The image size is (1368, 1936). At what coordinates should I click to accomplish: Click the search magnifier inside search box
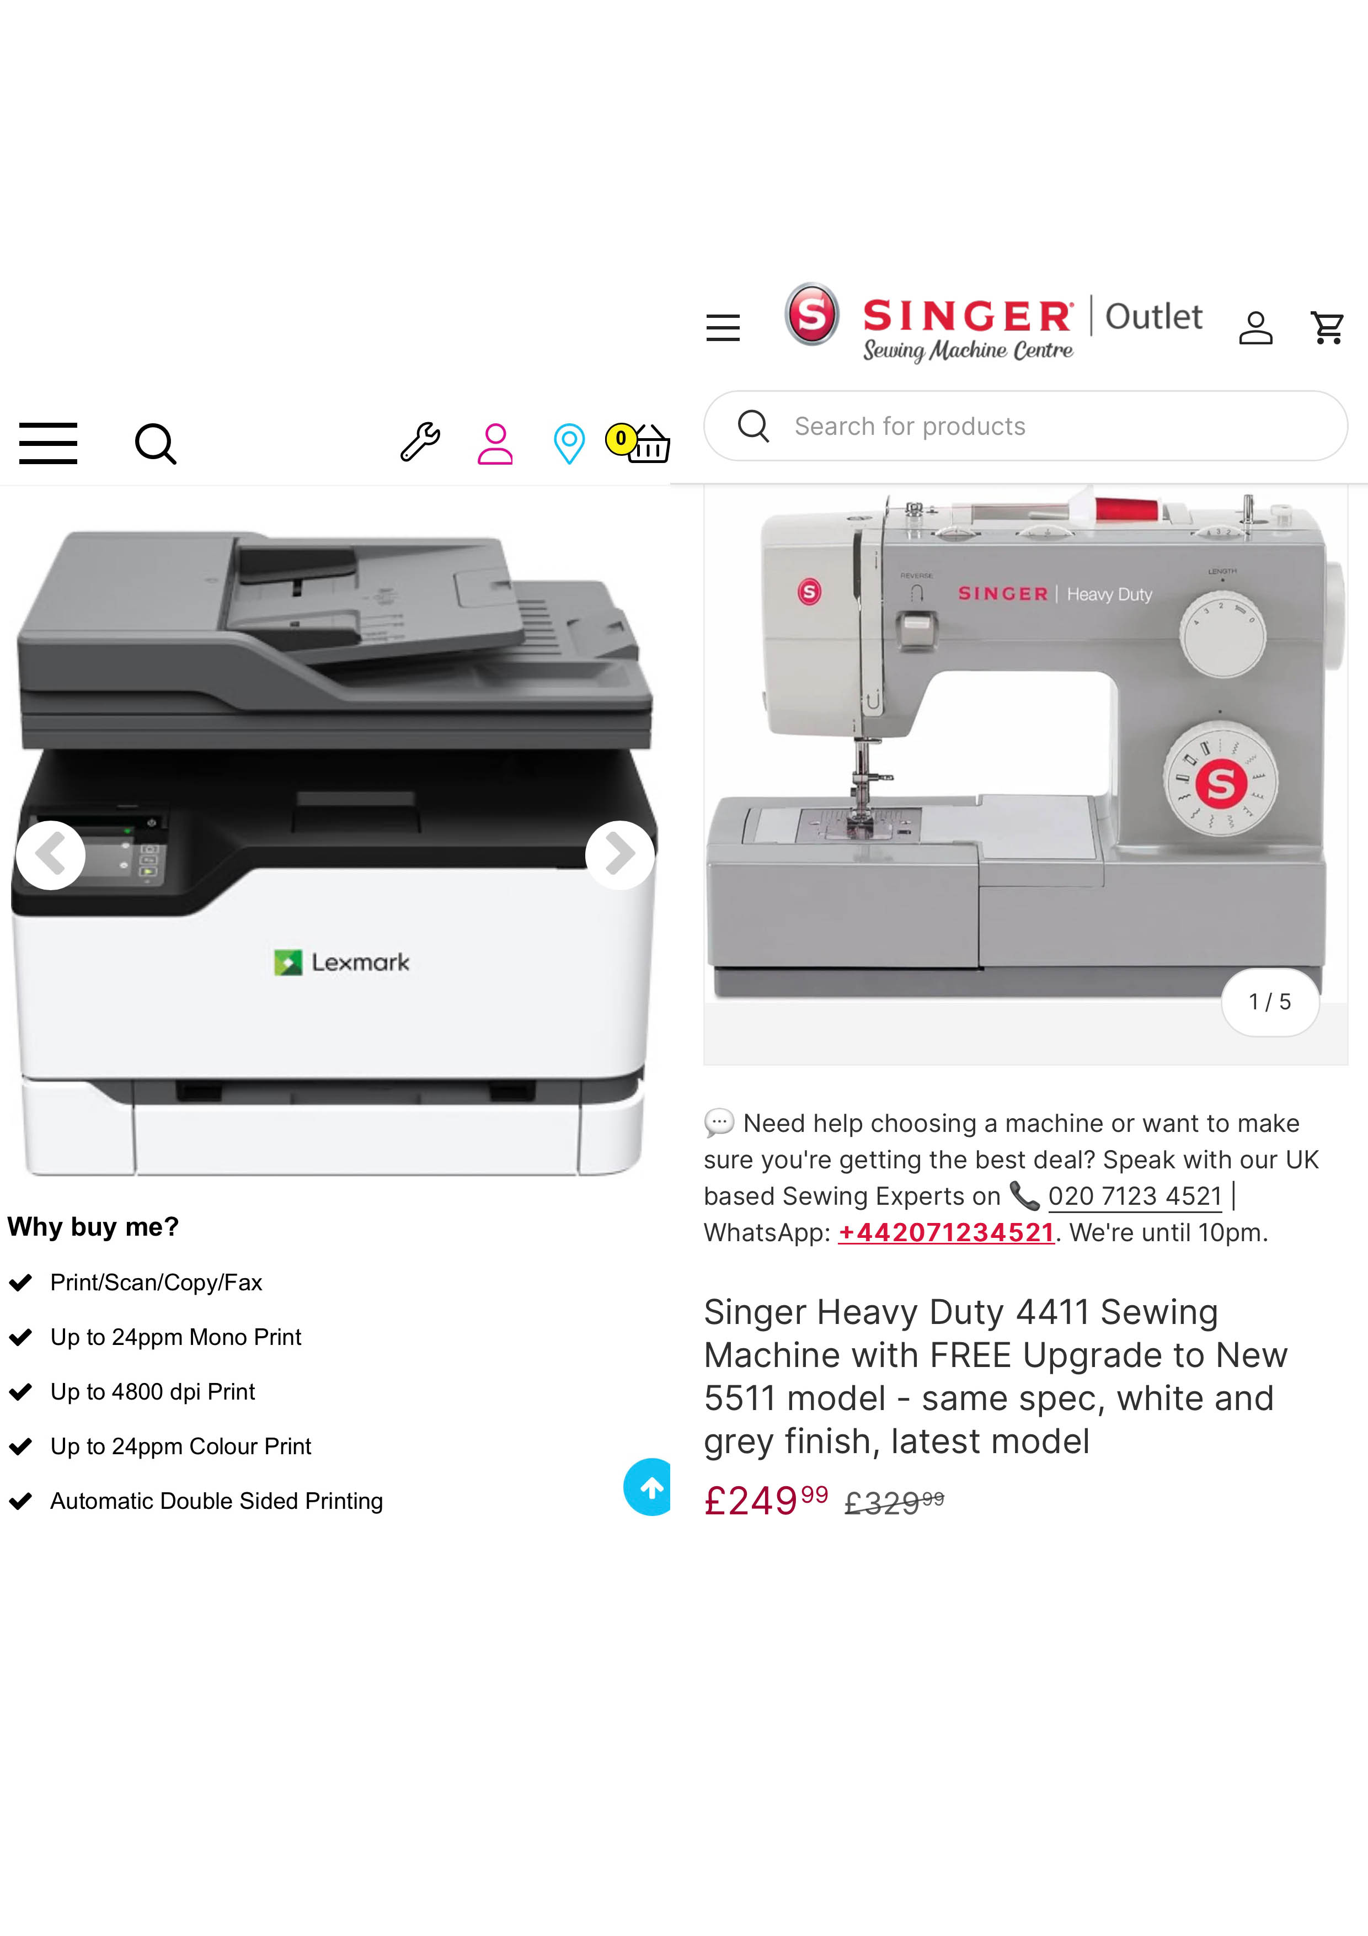pos(753,426)
